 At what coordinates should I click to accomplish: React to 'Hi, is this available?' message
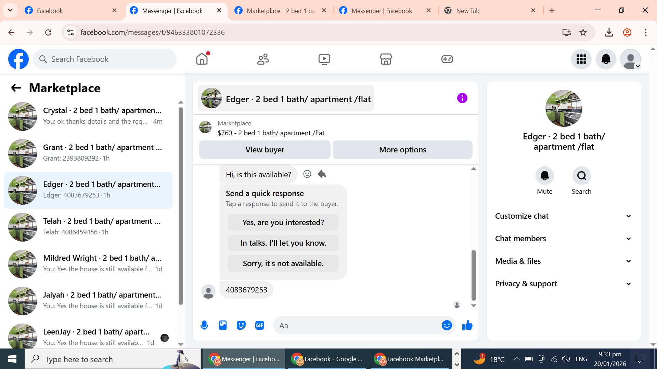[307, 174]
